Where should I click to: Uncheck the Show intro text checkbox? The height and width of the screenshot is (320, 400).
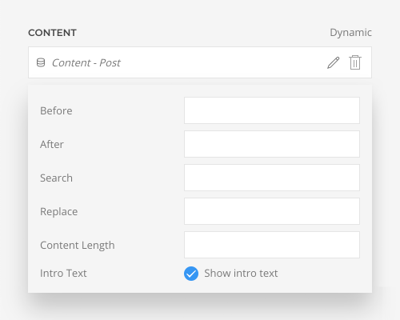(x=191, y=274)
